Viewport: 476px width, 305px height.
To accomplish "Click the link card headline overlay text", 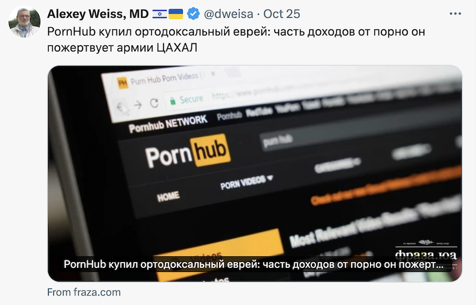I will 253,264.
